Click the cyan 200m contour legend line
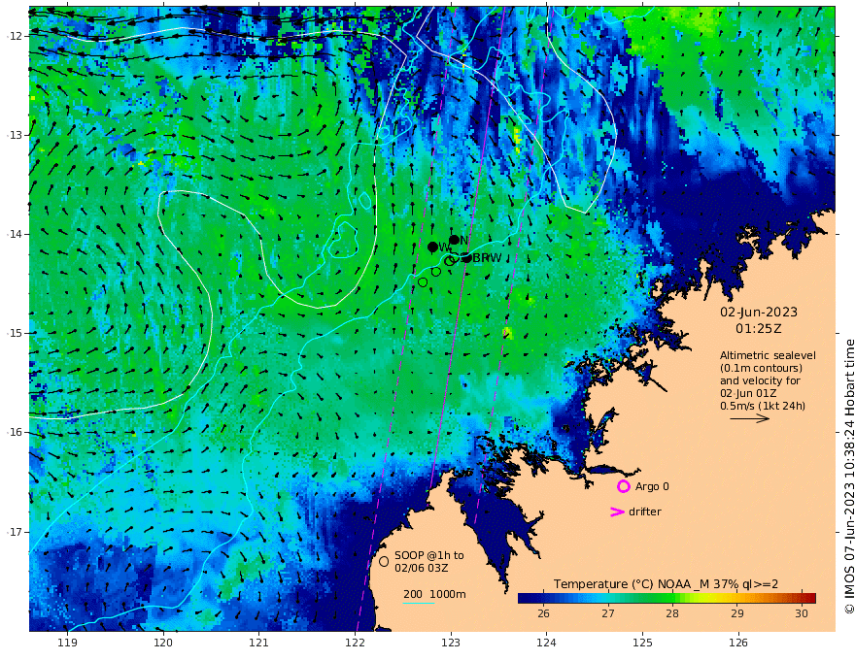The width and height of the screenshot is (855, 660). point(419,603)
